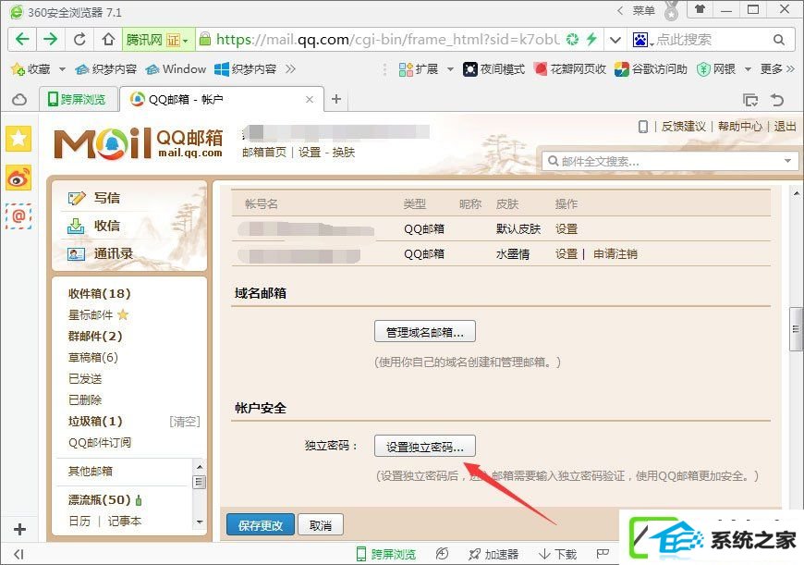
Task: Click [清空] to empty junk folder
Action: click(185, 422)
